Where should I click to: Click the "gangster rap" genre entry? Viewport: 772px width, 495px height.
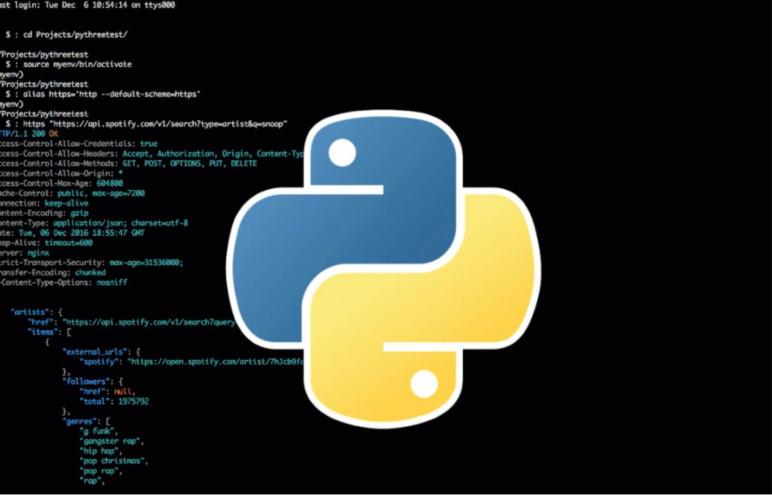(x=111, y=441)
